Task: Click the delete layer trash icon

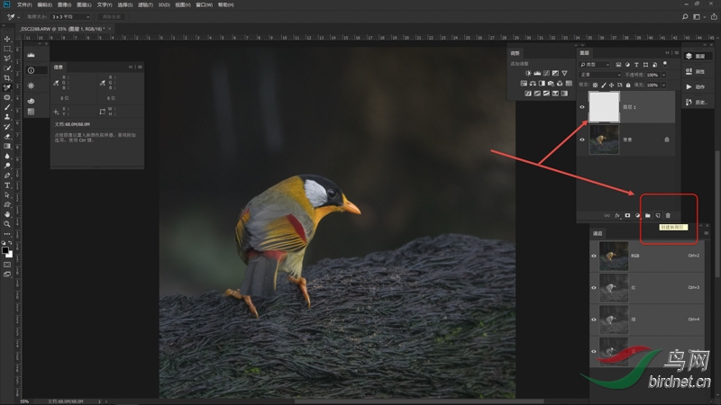Action: point(668,216)
